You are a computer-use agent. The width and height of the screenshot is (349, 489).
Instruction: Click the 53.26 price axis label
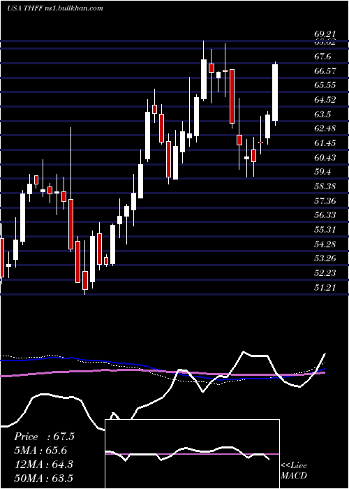pos(325,259)
